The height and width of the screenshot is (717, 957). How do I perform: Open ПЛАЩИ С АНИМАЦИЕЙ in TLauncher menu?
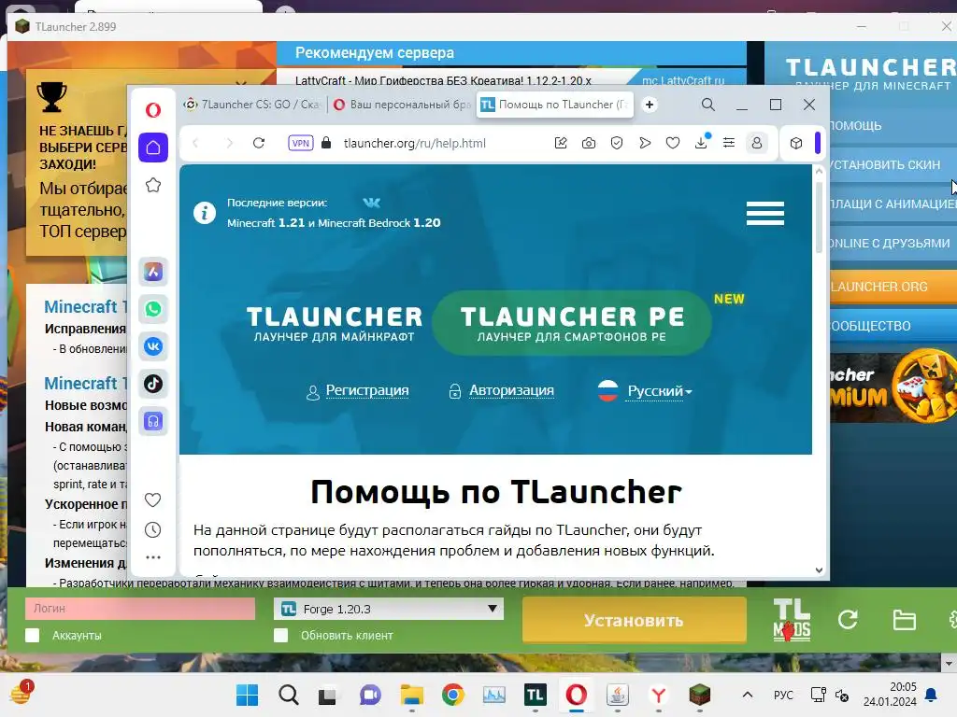coord(893,204)
